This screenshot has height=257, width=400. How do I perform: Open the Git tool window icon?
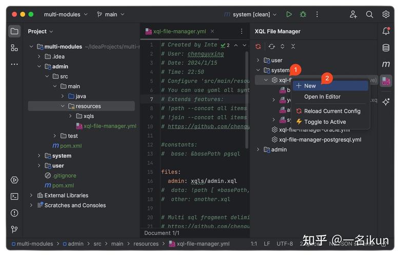pyautogui.click(x=14, y=229)
